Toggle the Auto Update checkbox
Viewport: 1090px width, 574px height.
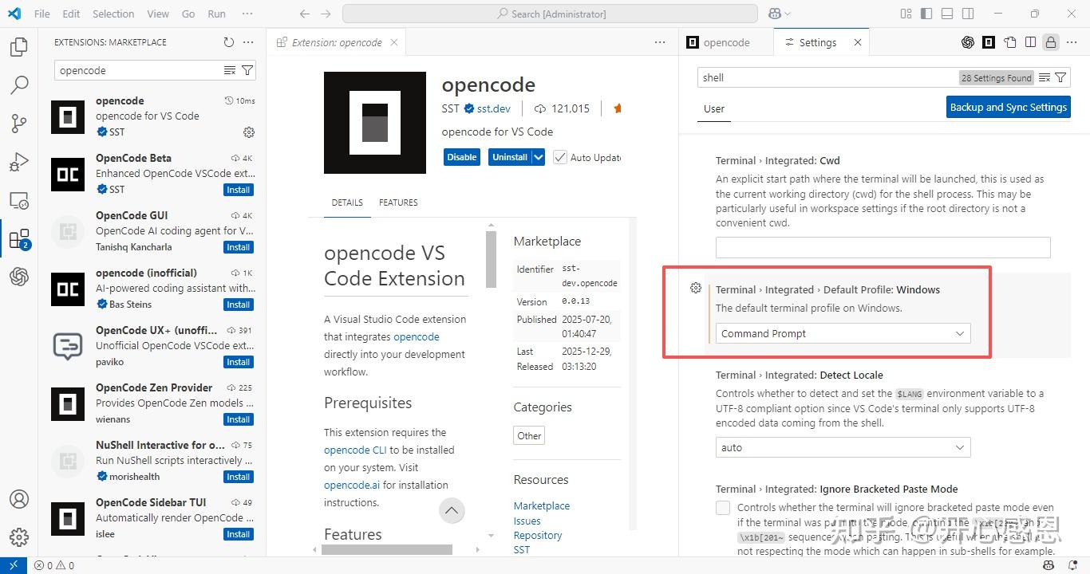click(560, 157)
